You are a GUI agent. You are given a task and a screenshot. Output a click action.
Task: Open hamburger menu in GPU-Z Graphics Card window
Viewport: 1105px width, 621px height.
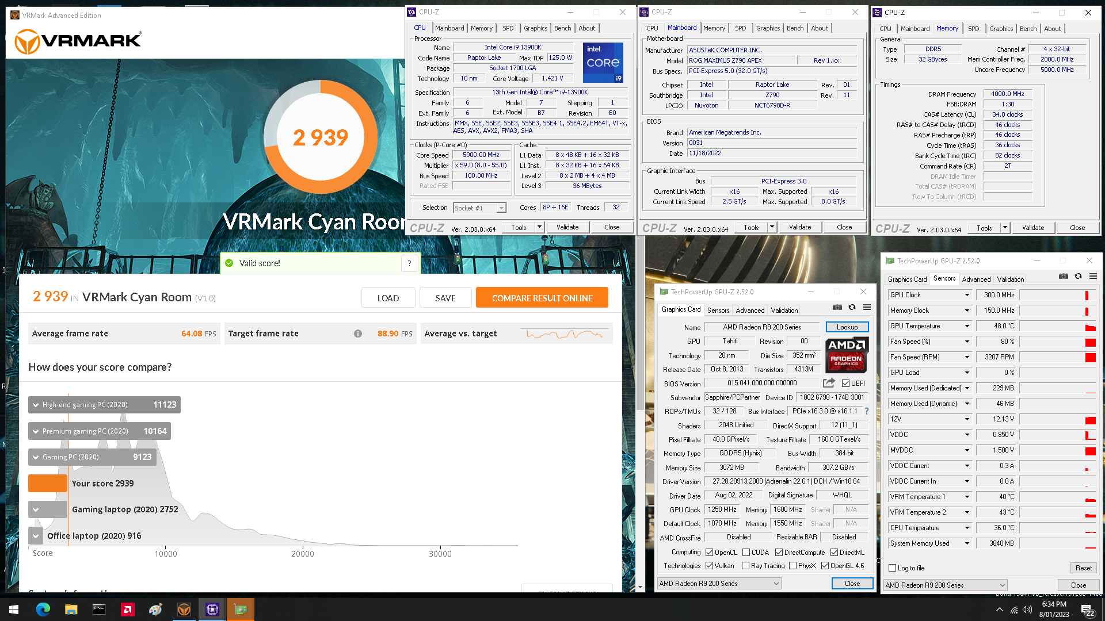tap(867, 307)
